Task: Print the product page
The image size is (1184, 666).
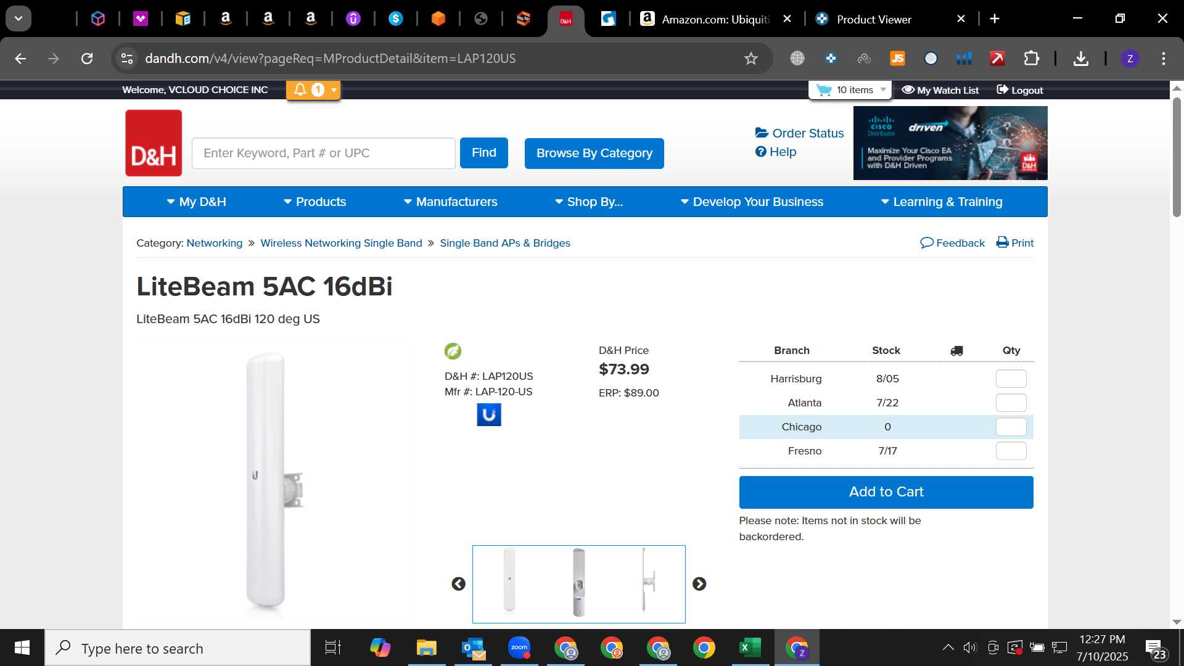Action: (x=1015, y=243)
